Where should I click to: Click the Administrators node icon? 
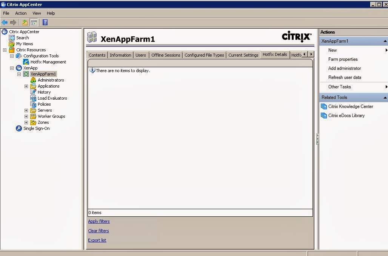pyautogui.click(x=33, y=80)
